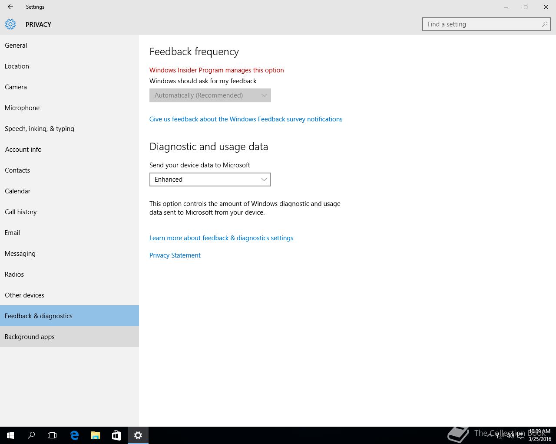Select Email in the sidebar

tap(69, 232)
